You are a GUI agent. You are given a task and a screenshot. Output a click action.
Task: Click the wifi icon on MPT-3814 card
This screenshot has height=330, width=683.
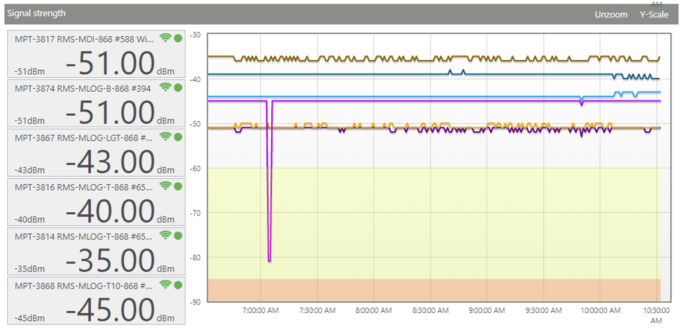click(x=165, y=235)
